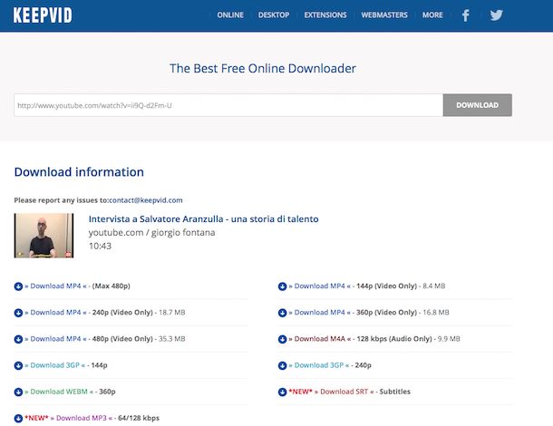The height and width of the screenshot is (426, 553).
Task: Open the WEBMASTERS navigation item
Action: point(384,15)
